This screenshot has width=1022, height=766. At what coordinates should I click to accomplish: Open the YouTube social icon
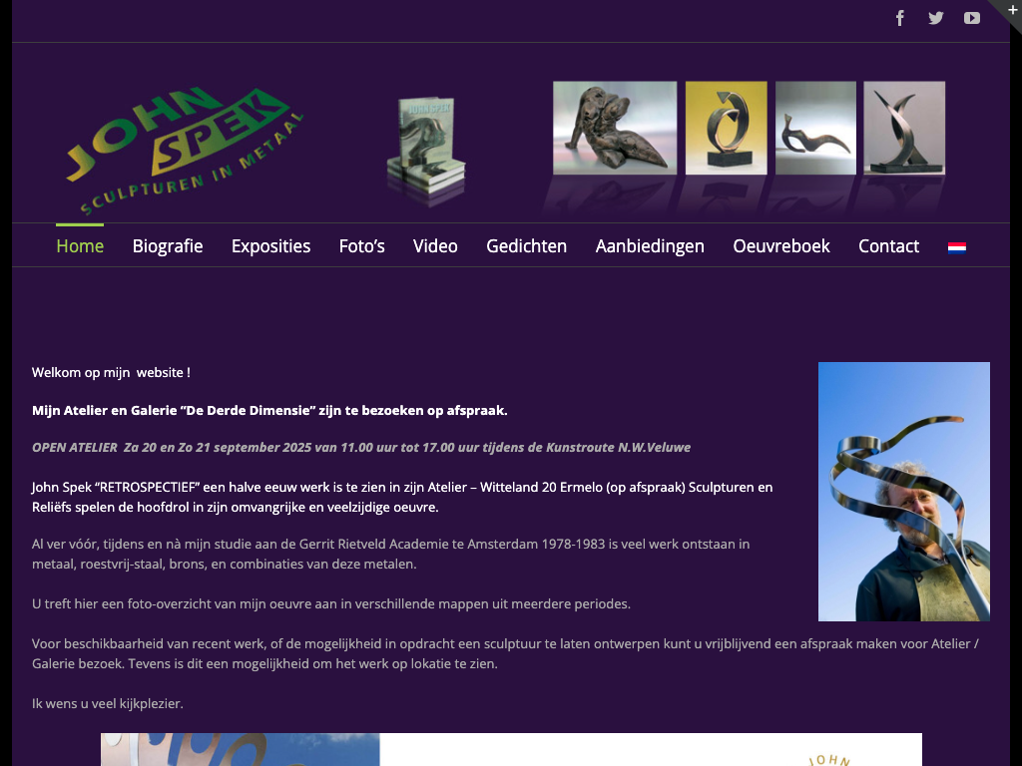(972, 18)
